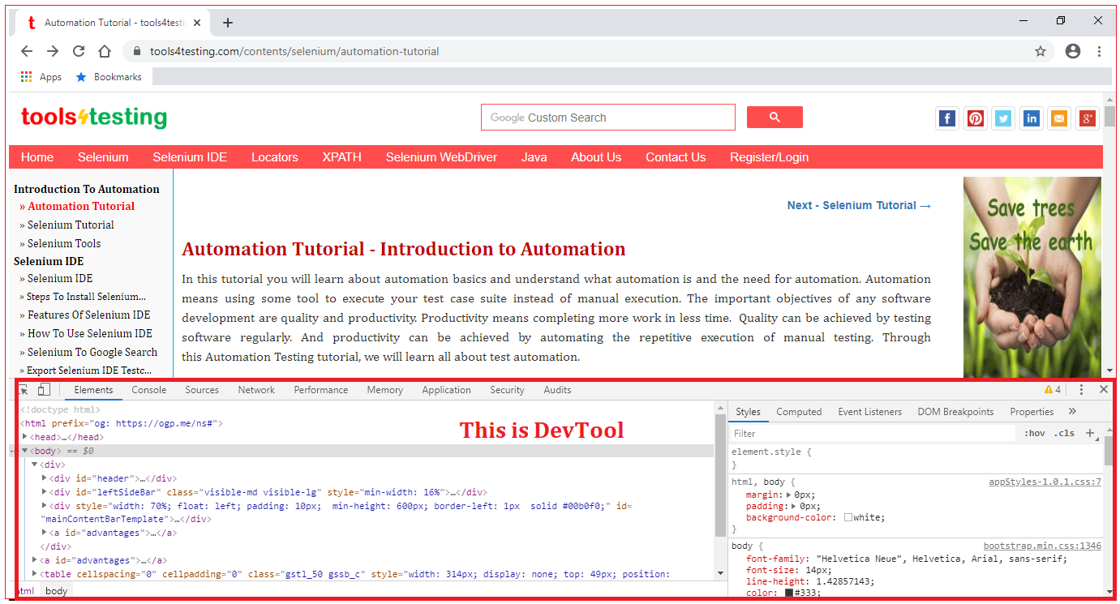Image resolution: width=1120 pixels, height=604 pixels.
Task: Collapse the body element node
Action: 25,451
